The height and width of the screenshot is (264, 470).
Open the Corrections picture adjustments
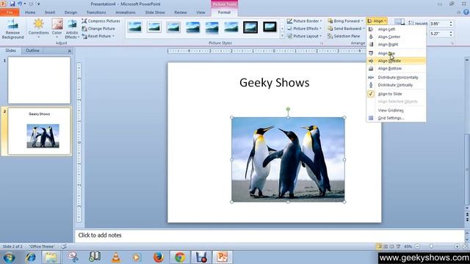(39, 29)
